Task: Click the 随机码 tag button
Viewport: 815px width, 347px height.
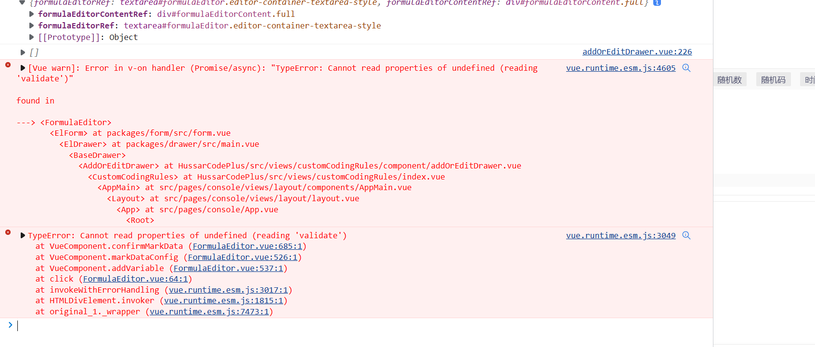Action: pyautogui.click(x=774, y=80)
